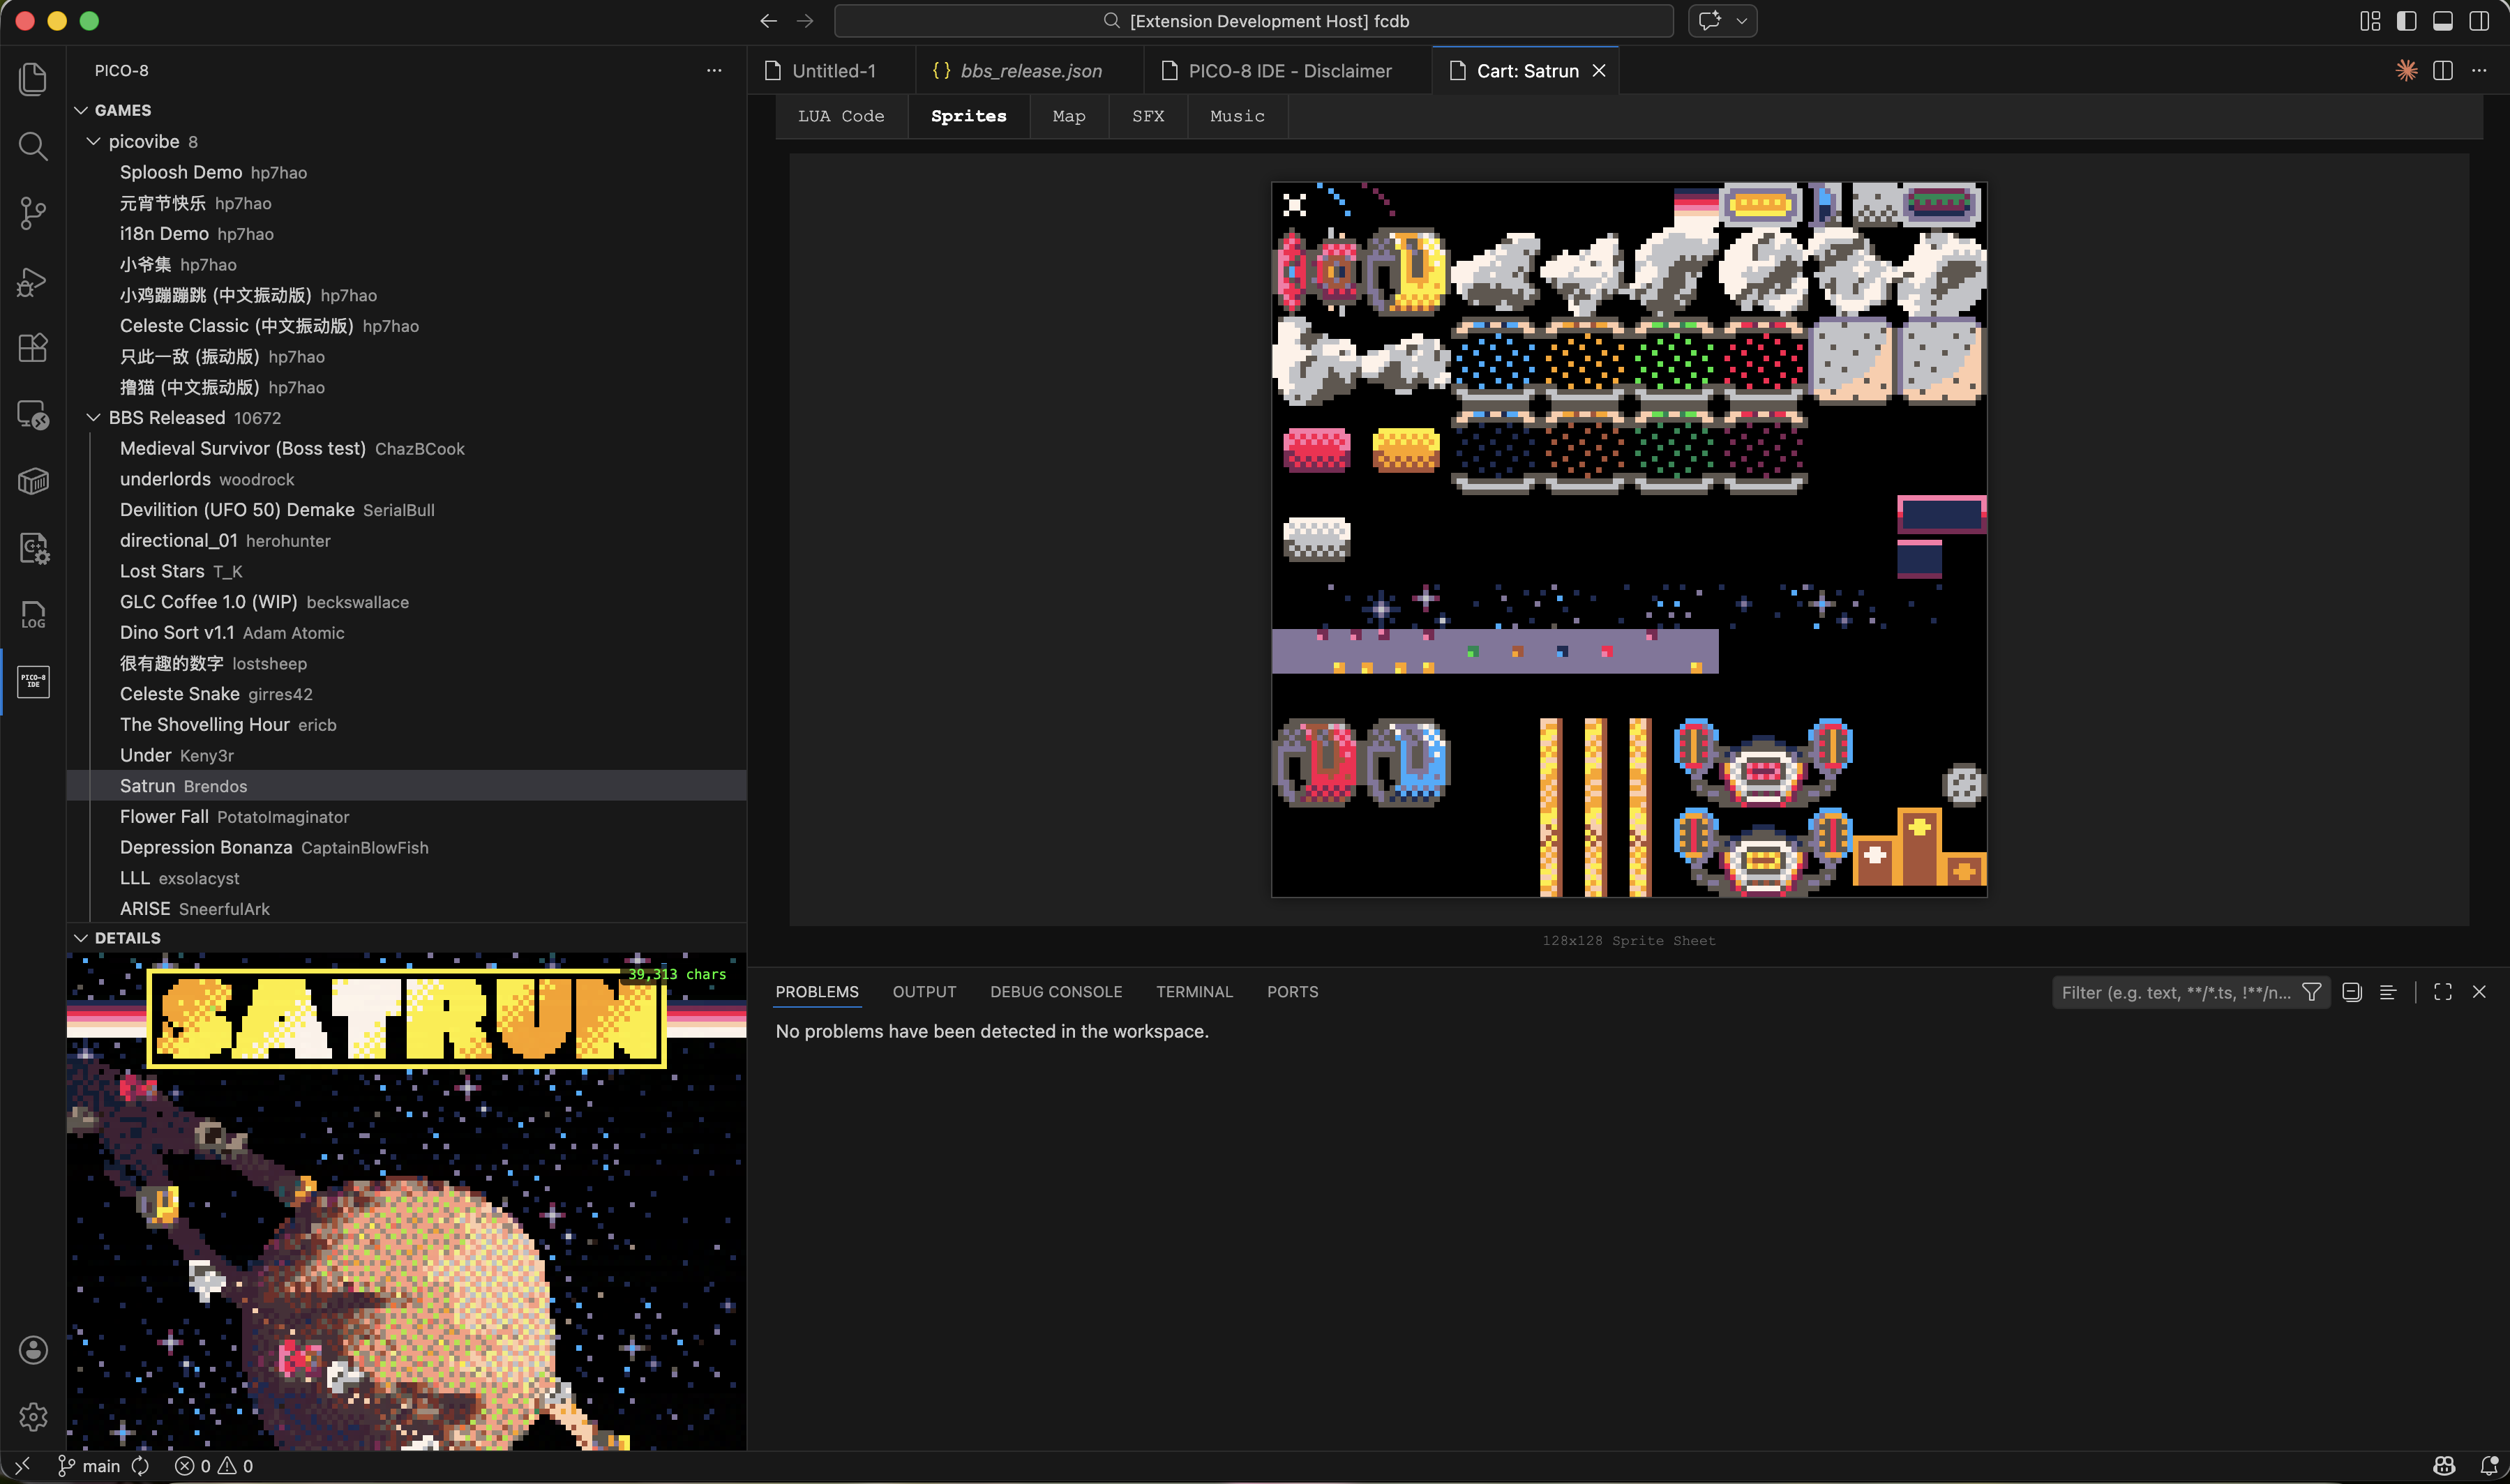2510x1484 pixels.
Task: Collapse the DETAILS section
Action: tap(81, 937)
